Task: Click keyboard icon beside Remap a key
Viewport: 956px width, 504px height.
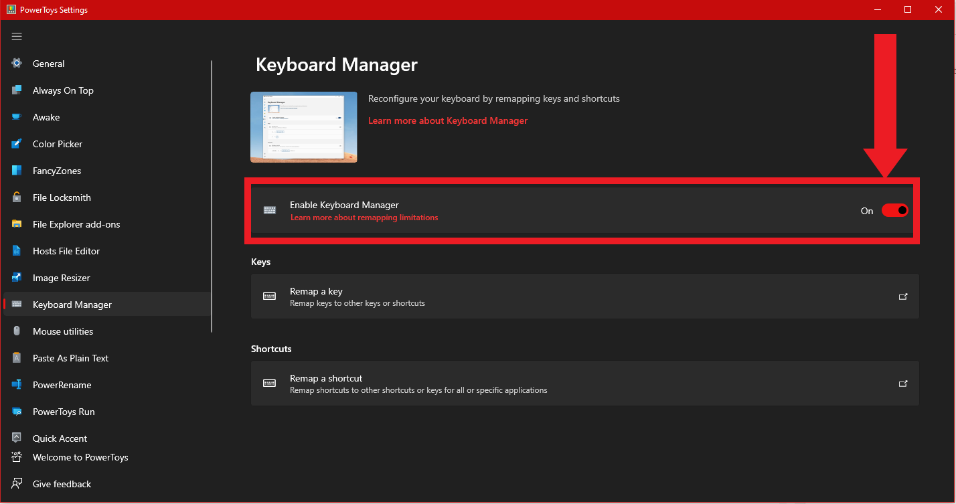Action: [x=270, y=297]
